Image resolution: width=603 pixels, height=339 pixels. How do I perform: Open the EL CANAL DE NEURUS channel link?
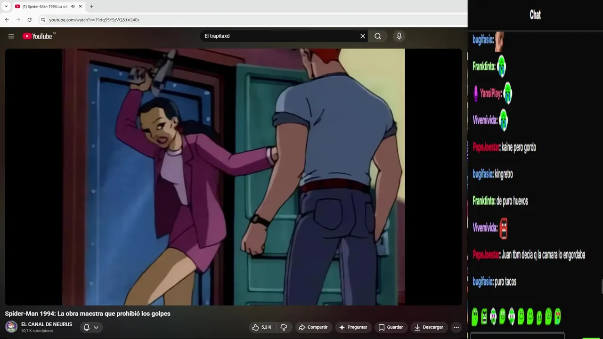(x=47, y=324)
